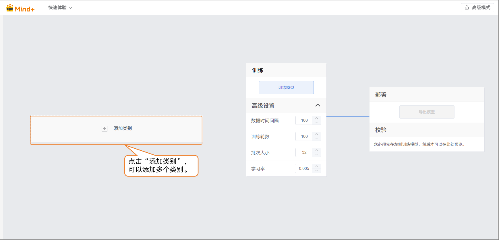499x240 pixels.
Task: Increase 训练轮数 using the up arrow
Action: 316,134
